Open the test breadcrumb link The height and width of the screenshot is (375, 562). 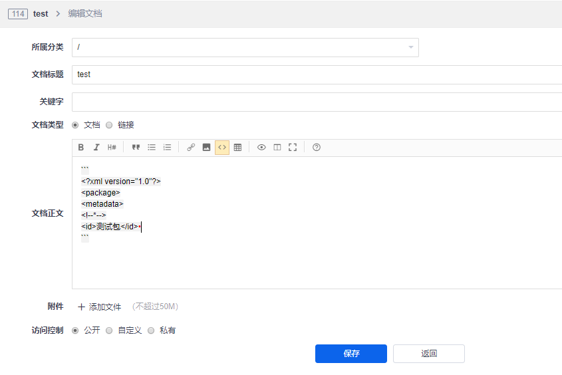[41, 14]
